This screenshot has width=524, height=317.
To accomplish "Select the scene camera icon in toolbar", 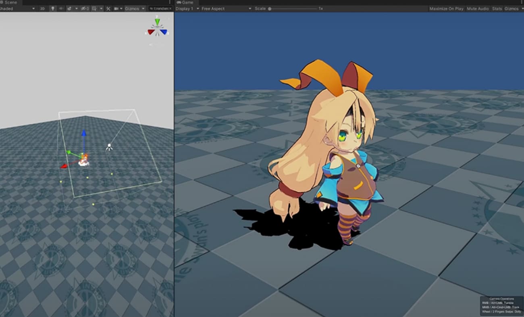I will 116,8.
